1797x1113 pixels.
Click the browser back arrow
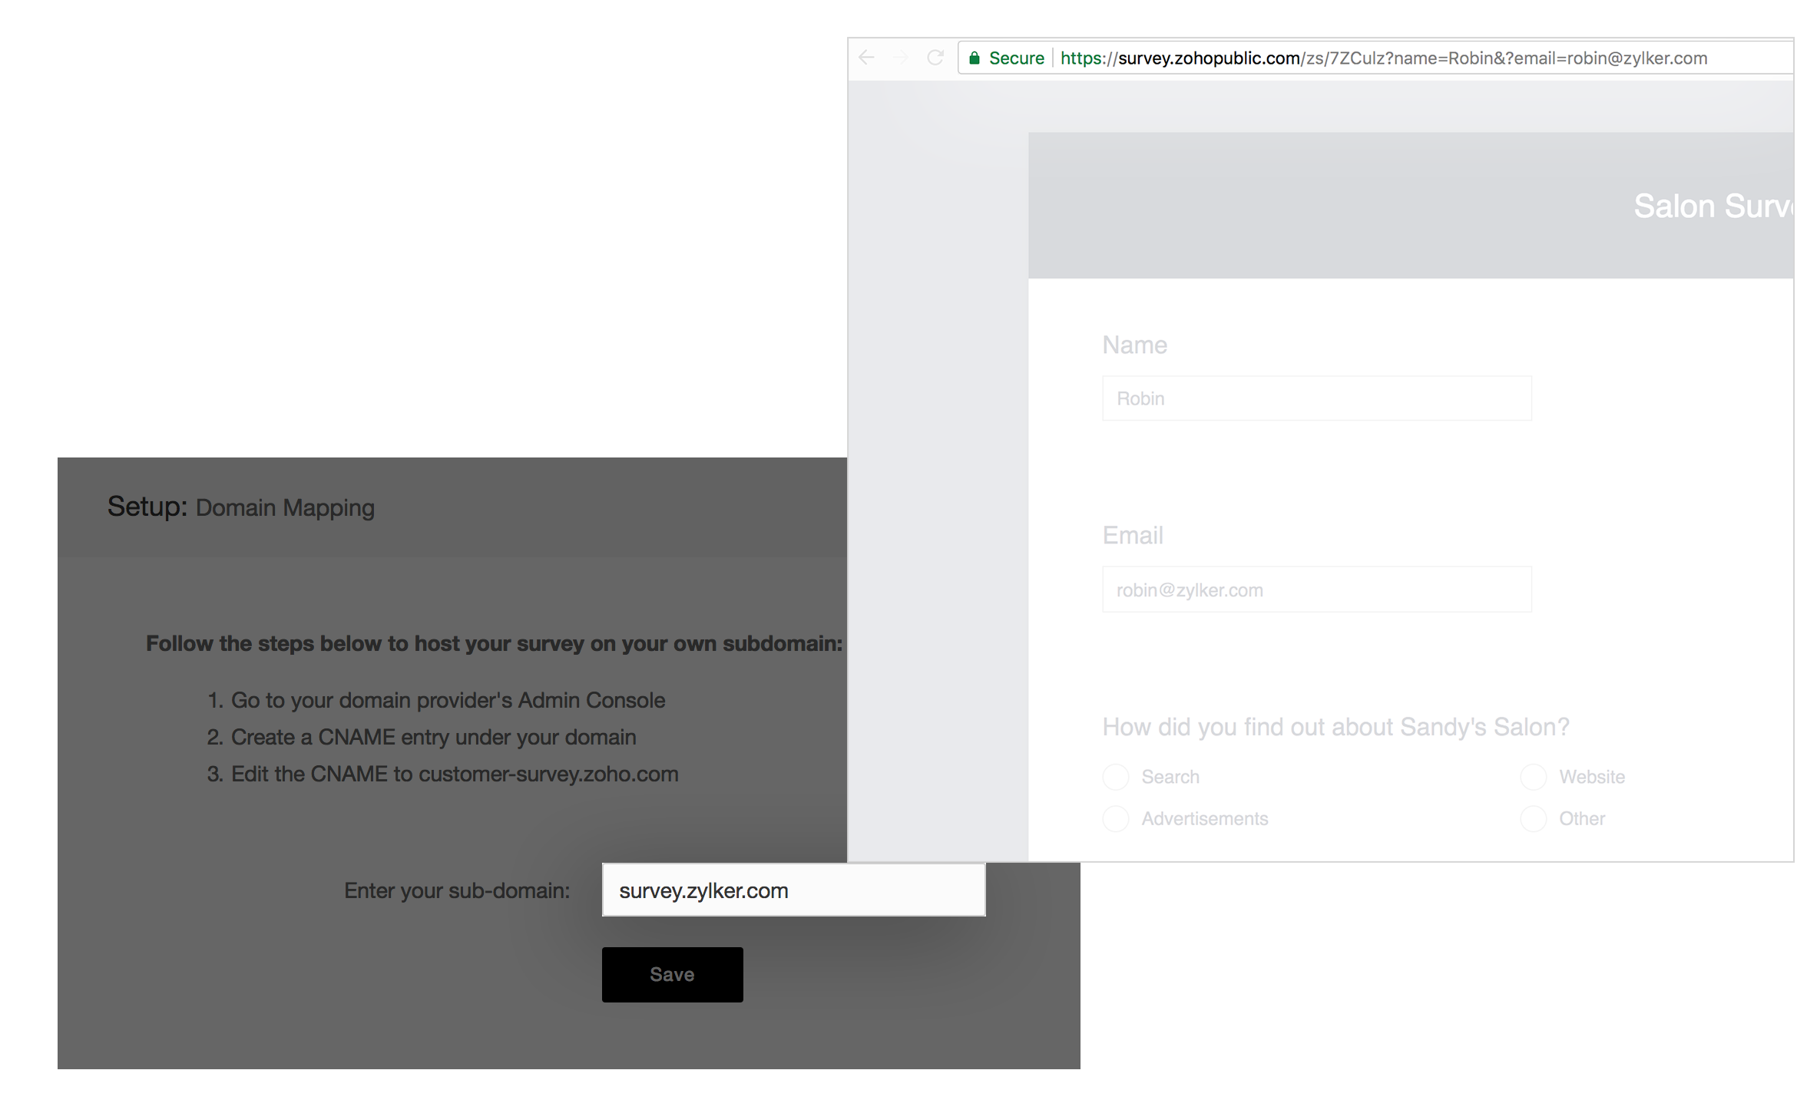click(866, 58)
